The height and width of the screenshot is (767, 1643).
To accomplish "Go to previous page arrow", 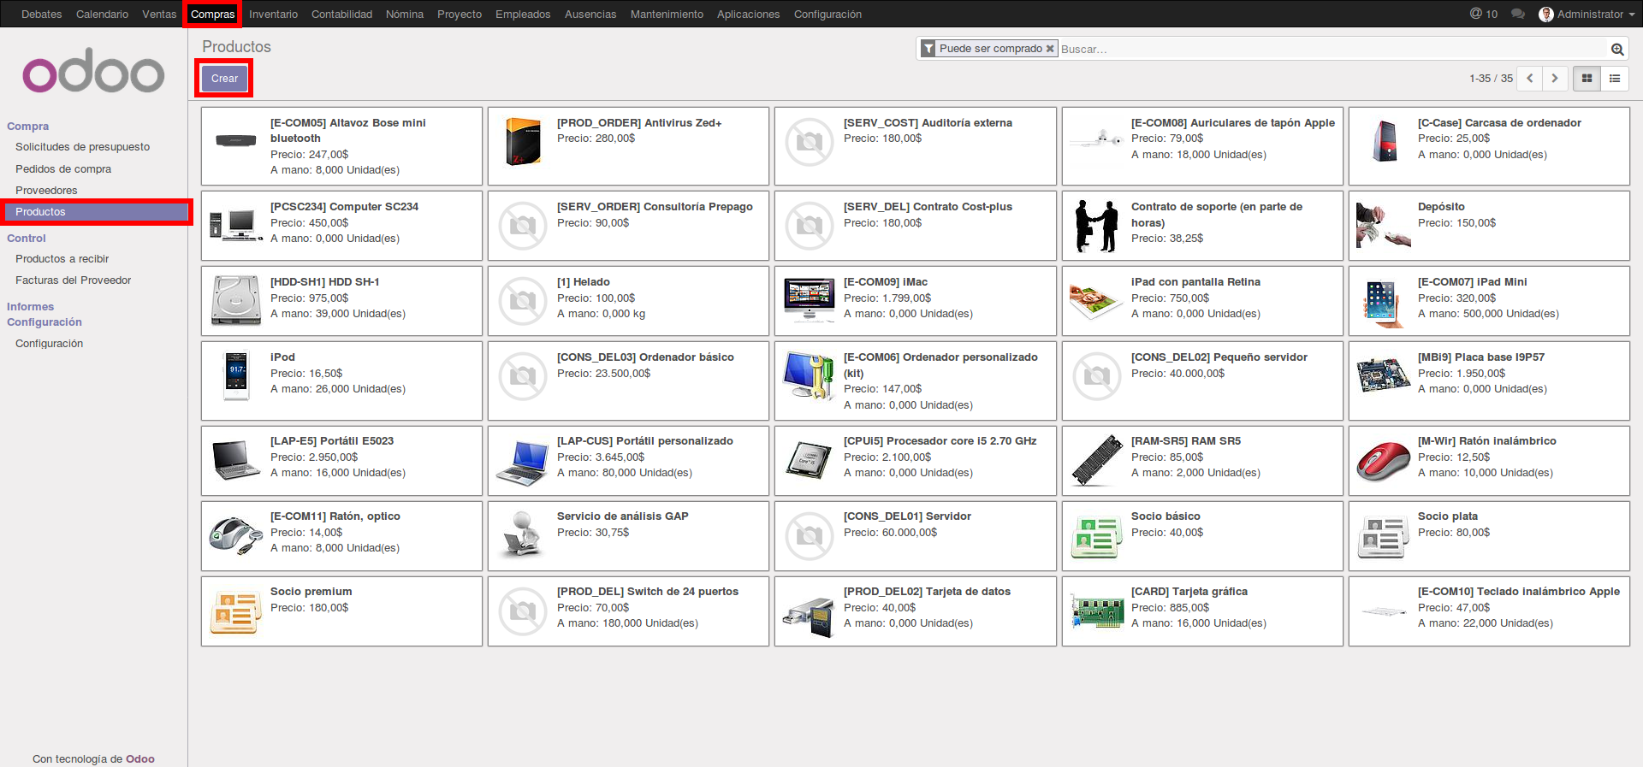I will coord(1529,79).
